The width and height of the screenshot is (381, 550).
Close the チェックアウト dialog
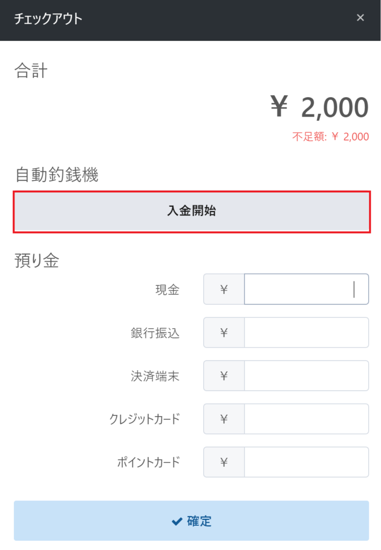tap(360, 18)
